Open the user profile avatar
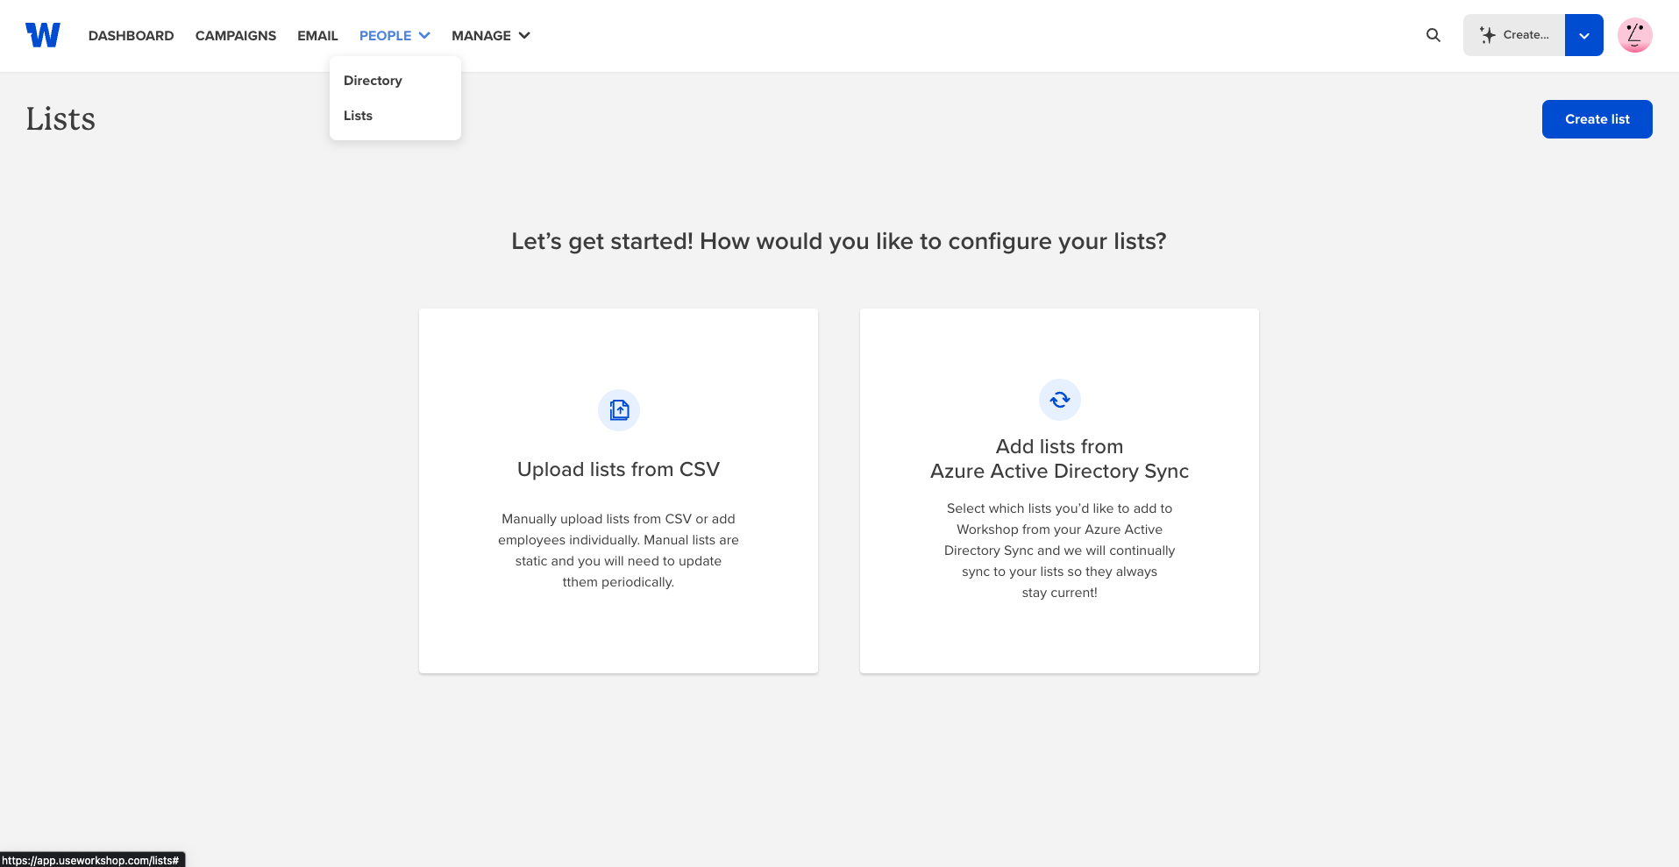The image size is (1679, 867). [1634, 35]
